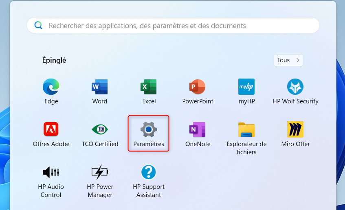Open HP Support Assistant
The width and height of the screenshot is (345, 210).
pyautogui.click(x=149, y=172)
